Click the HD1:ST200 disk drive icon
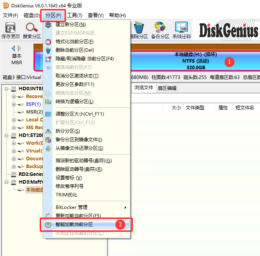 coord(14,136)
